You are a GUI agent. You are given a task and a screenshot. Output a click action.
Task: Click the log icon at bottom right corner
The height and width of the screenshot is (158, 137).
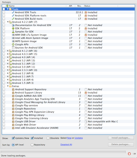(134, 154)
